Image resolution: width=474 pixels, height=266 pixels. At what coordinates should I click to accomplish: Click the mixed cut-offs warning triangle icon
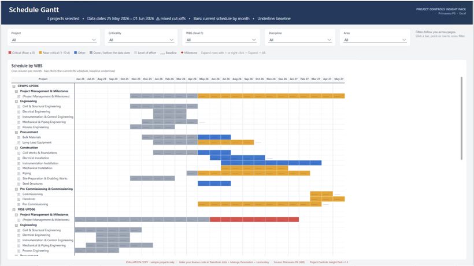[157, 18]
